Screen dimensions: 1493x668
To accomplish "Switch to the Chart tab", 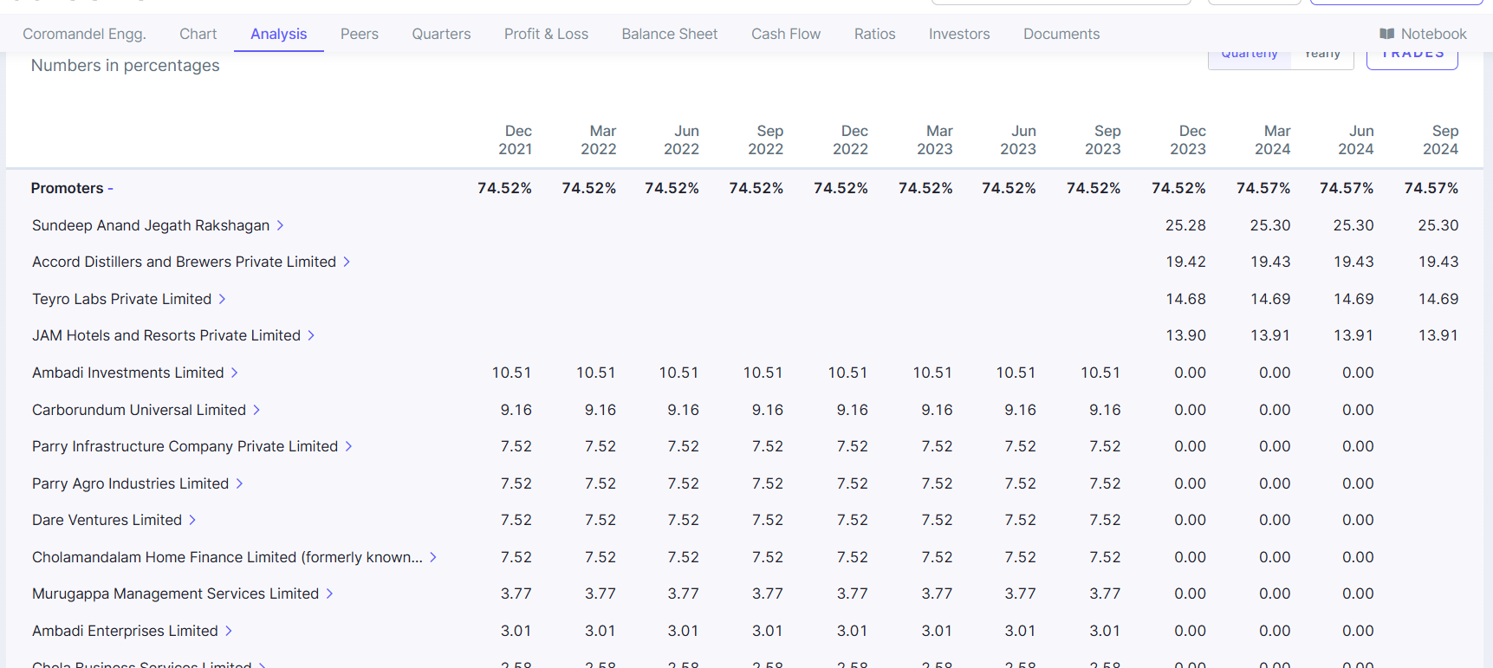I will click(x=198, y=34).
